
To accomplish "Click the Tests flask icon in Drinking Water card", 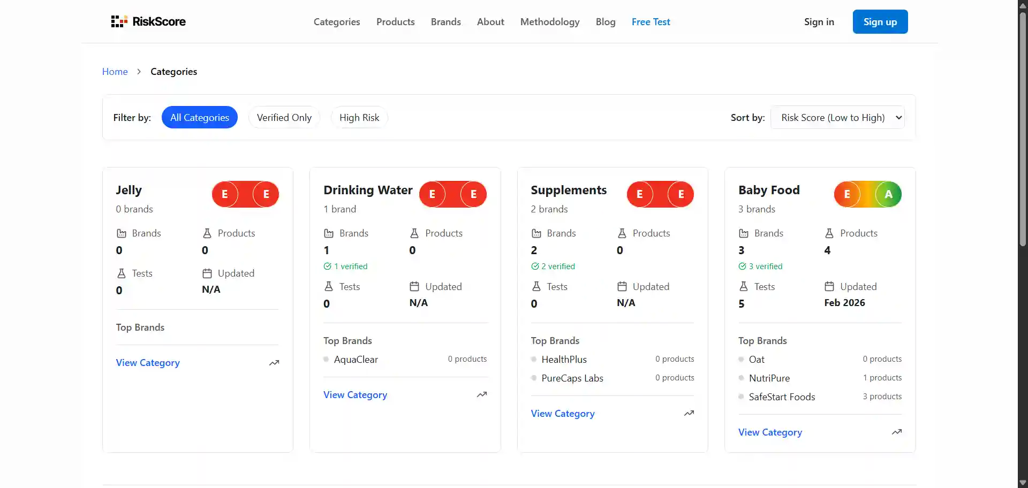I will pyautogui.click(x=329, y=287).
